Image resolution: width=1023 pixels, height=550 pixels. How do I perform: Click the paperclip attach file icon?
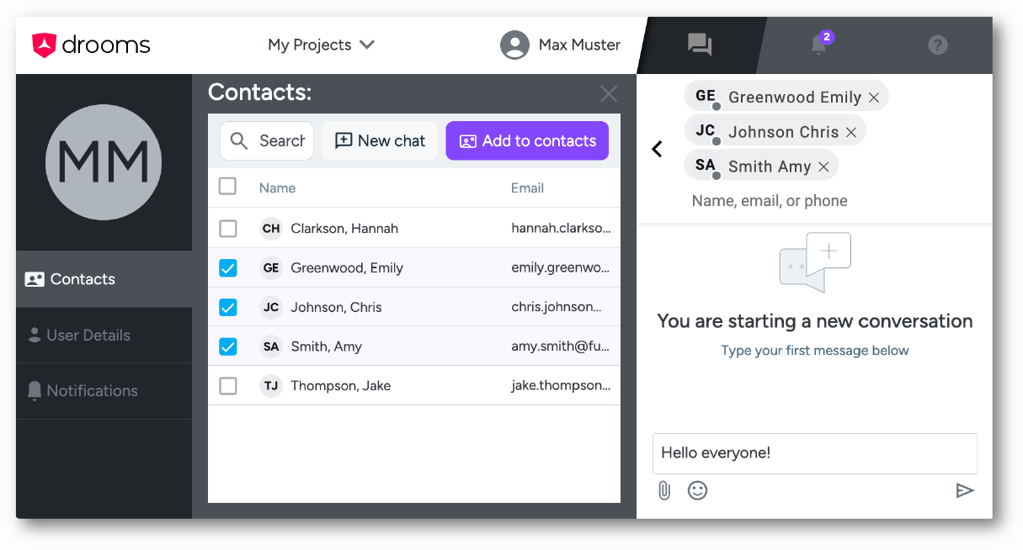[664, 490]
